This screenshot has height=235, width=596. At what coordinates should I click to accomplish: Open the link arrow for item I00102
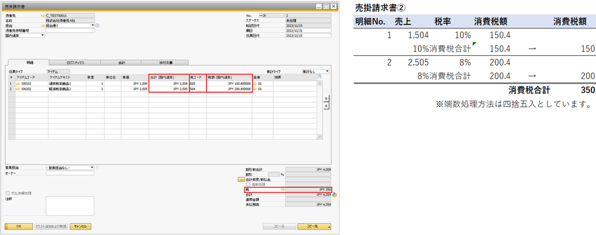click(x=17, y=83)
